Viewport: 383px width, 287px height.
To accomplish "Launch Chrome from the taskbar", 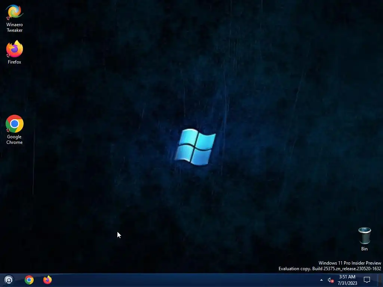I will (29, 280).
